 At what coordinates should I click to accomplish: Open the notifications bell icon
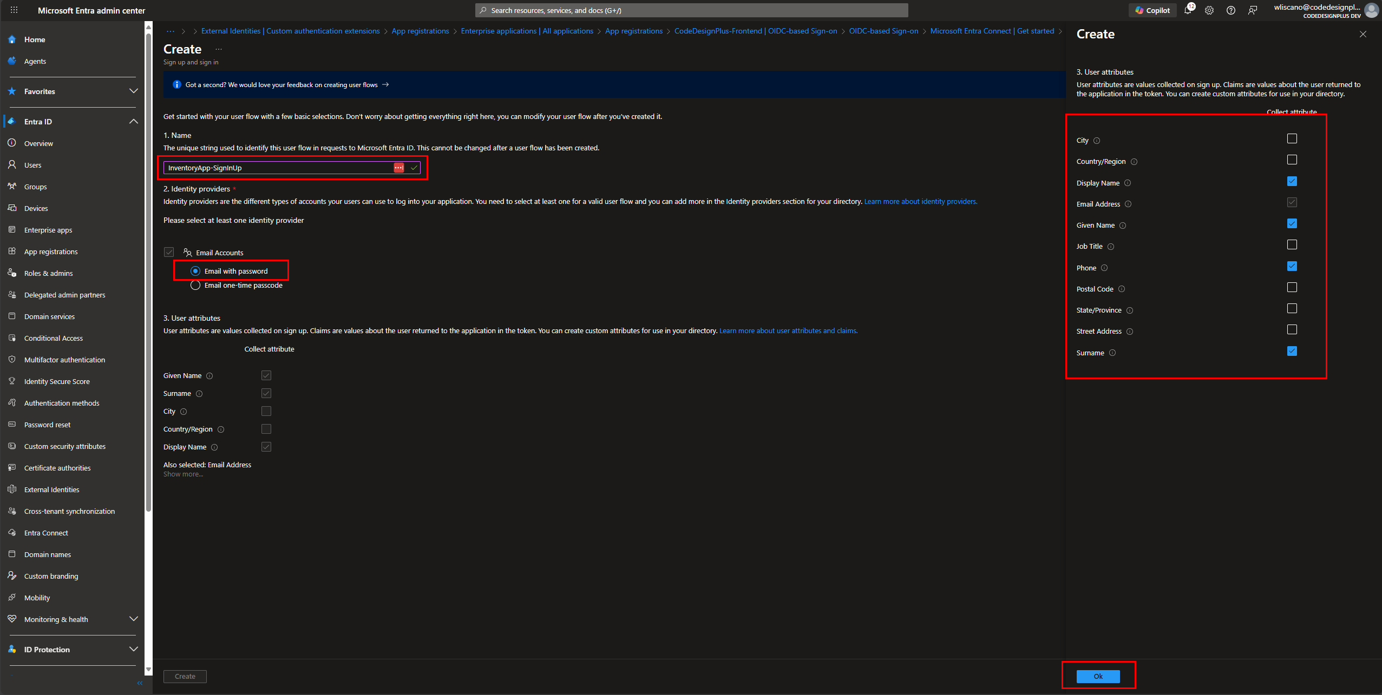pos(1188,10)
